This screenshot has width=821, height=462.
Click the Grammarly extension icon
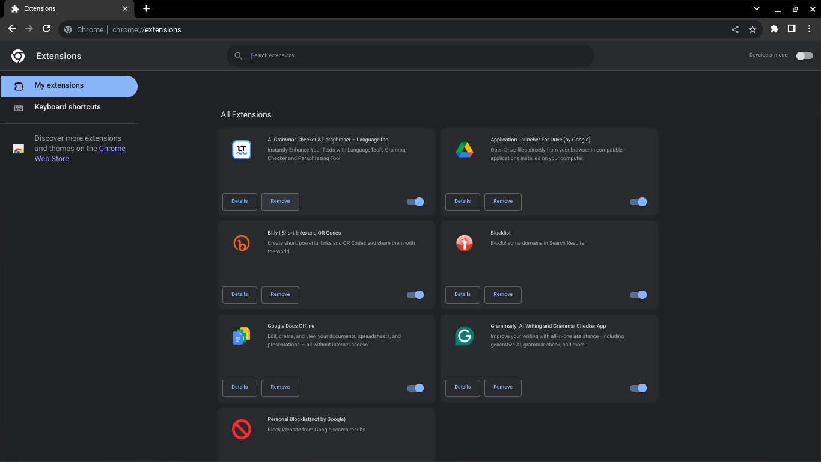[464, 336]
